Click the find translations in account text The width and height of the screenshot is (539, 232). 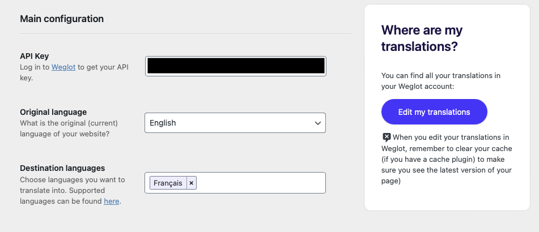pyautogui.click(x=441, y=81)
